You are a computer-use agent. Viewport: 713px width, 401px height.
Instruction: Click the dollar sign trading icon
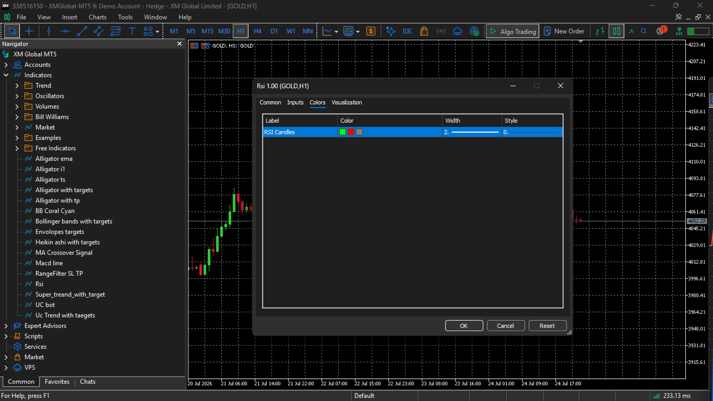tap(371, 31)
